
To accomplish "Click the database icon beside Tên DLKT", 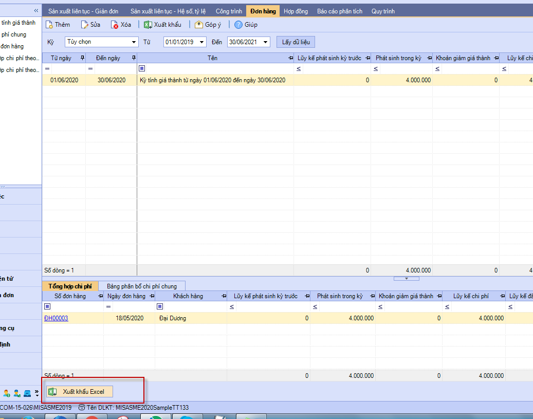I will 82,408.
